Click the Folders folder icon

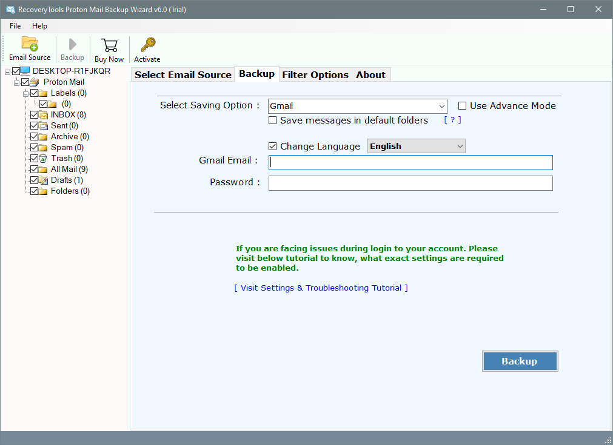point(43,191)
